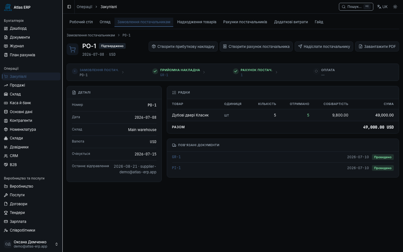Open Каса й банк in the sidebar

31,103
